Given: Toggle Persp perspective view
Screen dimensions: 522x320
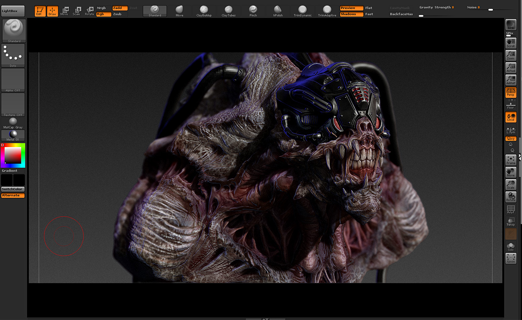Looking at the screenshot, I should pyautogui.click(x=511, y=92).
